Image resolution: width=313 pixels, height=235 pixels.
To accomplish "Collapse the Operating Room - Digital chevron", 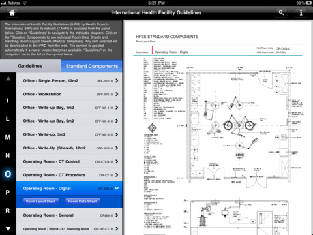I will click(x=117, y=189).
